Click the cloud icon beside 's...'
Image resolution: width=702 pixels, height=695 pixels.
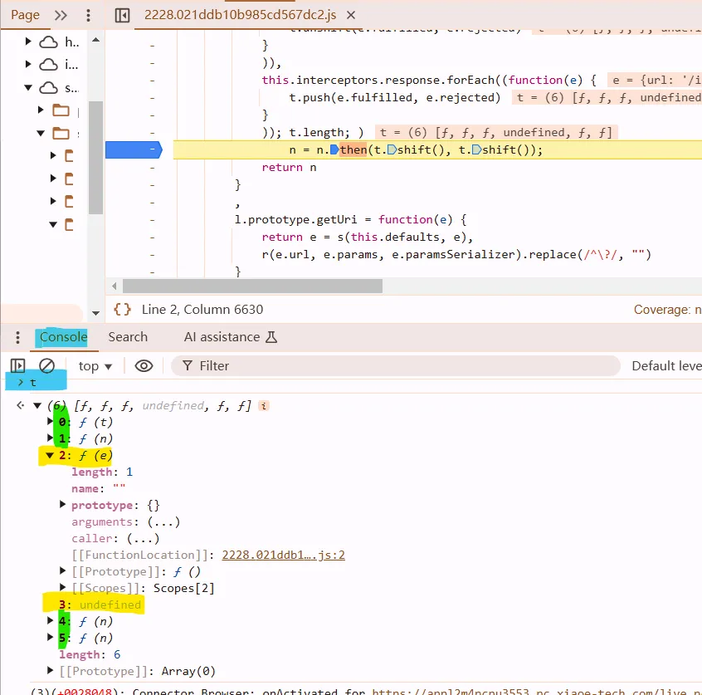tap(48, 88)
